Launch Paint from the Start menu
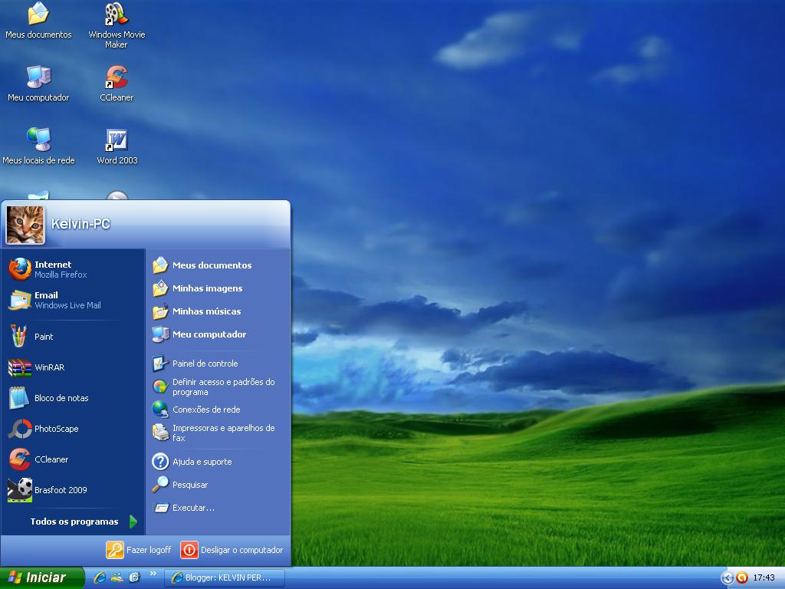Image resolution: width=785 pixels, height=589 pixels. point(73,337)
